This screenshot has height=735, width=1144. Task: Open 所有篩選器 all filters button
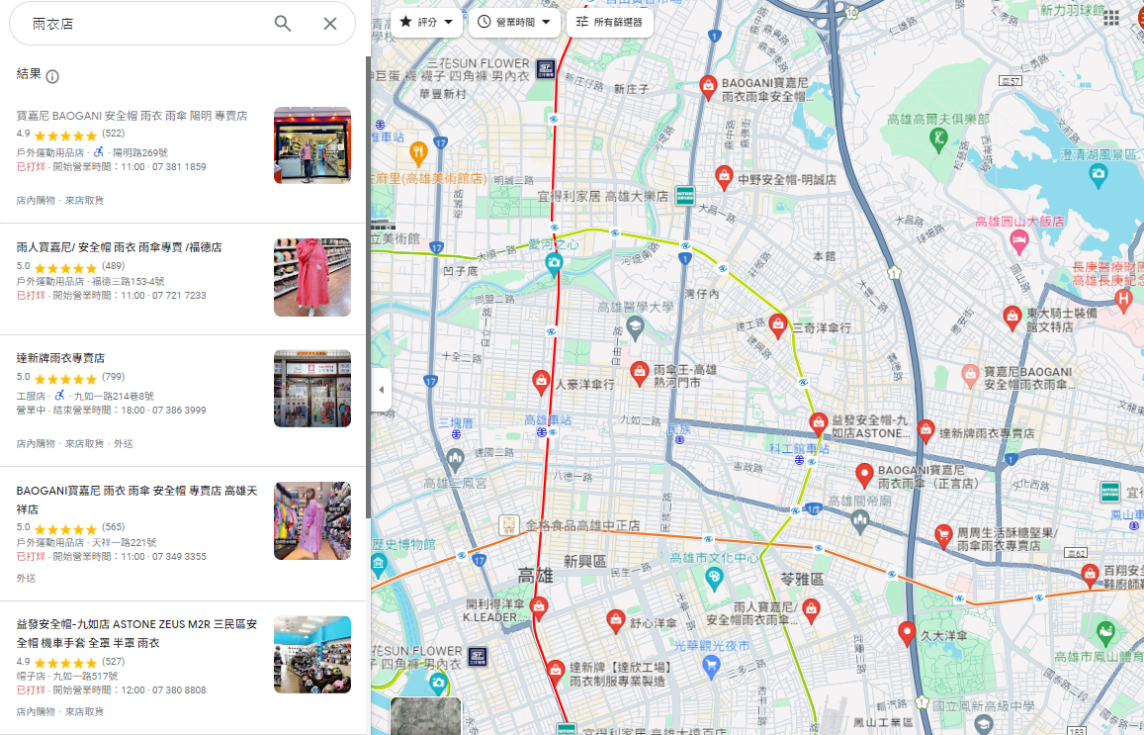tap(609, 22)
